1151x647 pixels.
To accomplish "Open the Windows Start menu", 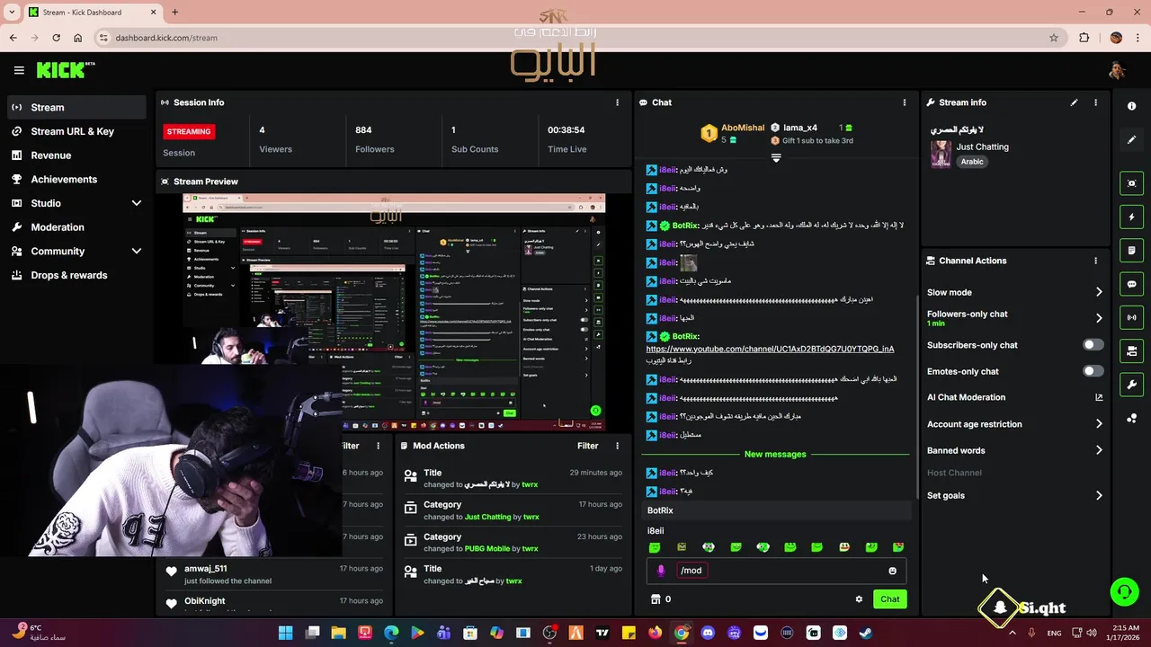I will point(285,633).
